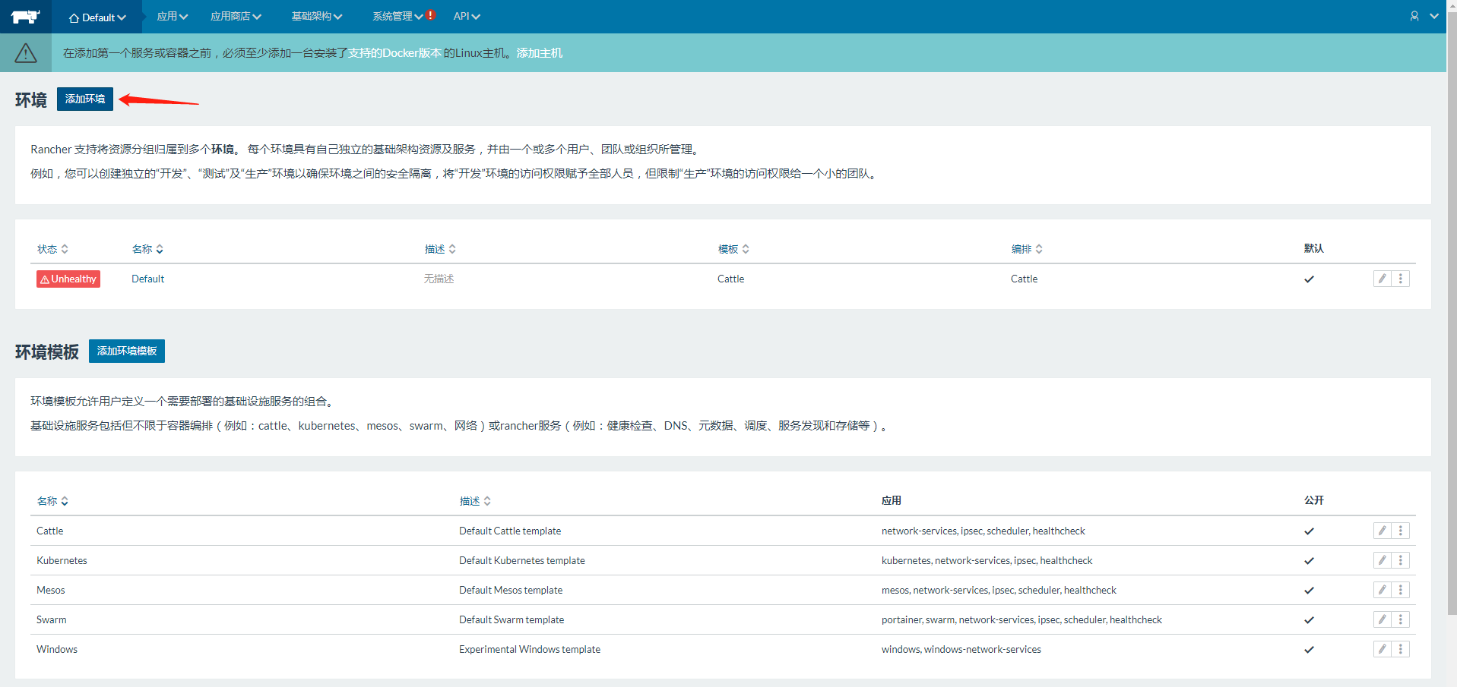Edit the Kubernetes template with pencil icon
Screen dimensions: 1457x687
[x=1383, y=560]
